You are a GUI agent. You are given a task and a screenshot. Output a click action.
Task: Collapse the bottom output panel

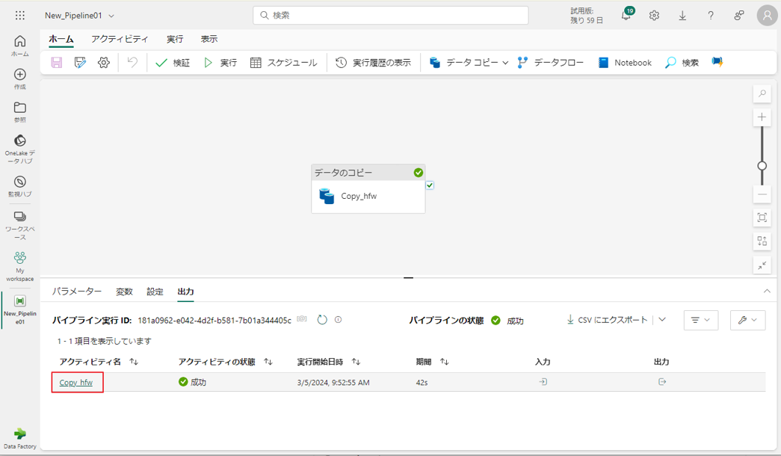(x=767, y=291)
